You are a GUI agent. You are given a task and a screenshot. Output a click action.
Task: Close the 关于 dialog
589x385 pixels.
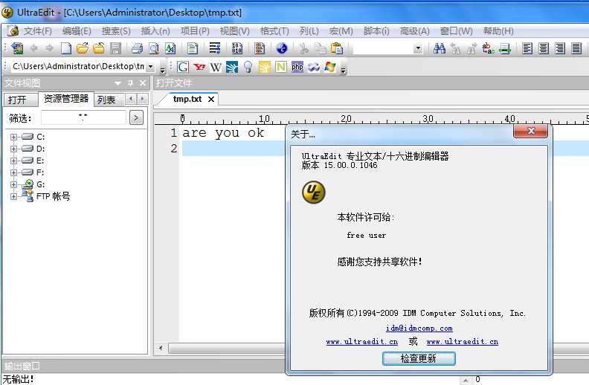(x=530, y=131)
